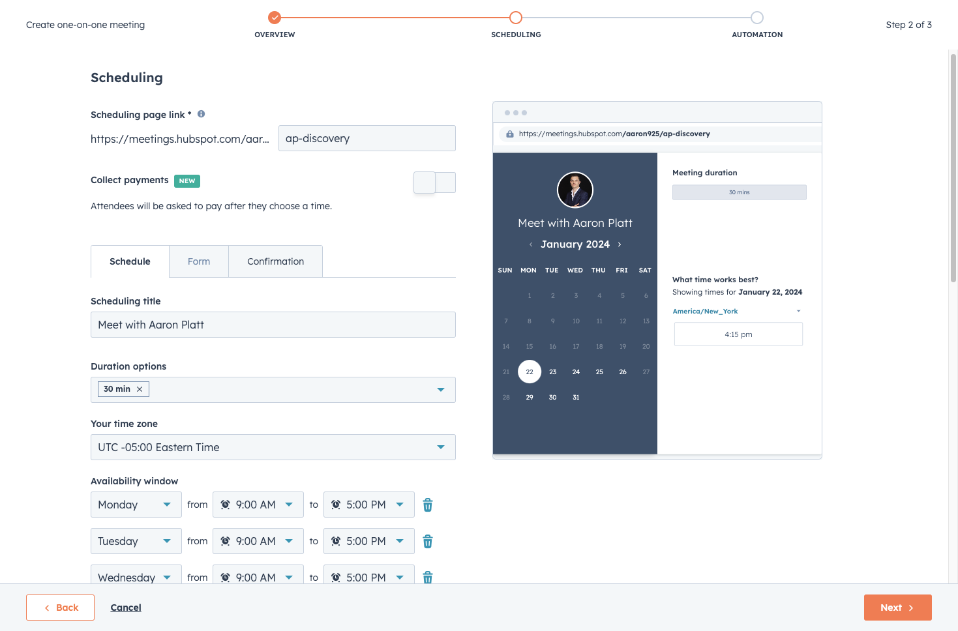Click the page vertical scrollbar

pos(953,168)
